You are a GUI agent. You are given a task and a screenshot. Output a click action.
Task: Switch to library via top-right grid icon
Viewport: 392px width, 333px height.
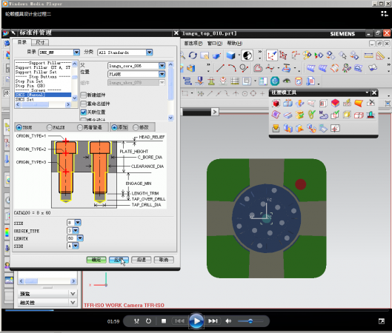[385, 14]
